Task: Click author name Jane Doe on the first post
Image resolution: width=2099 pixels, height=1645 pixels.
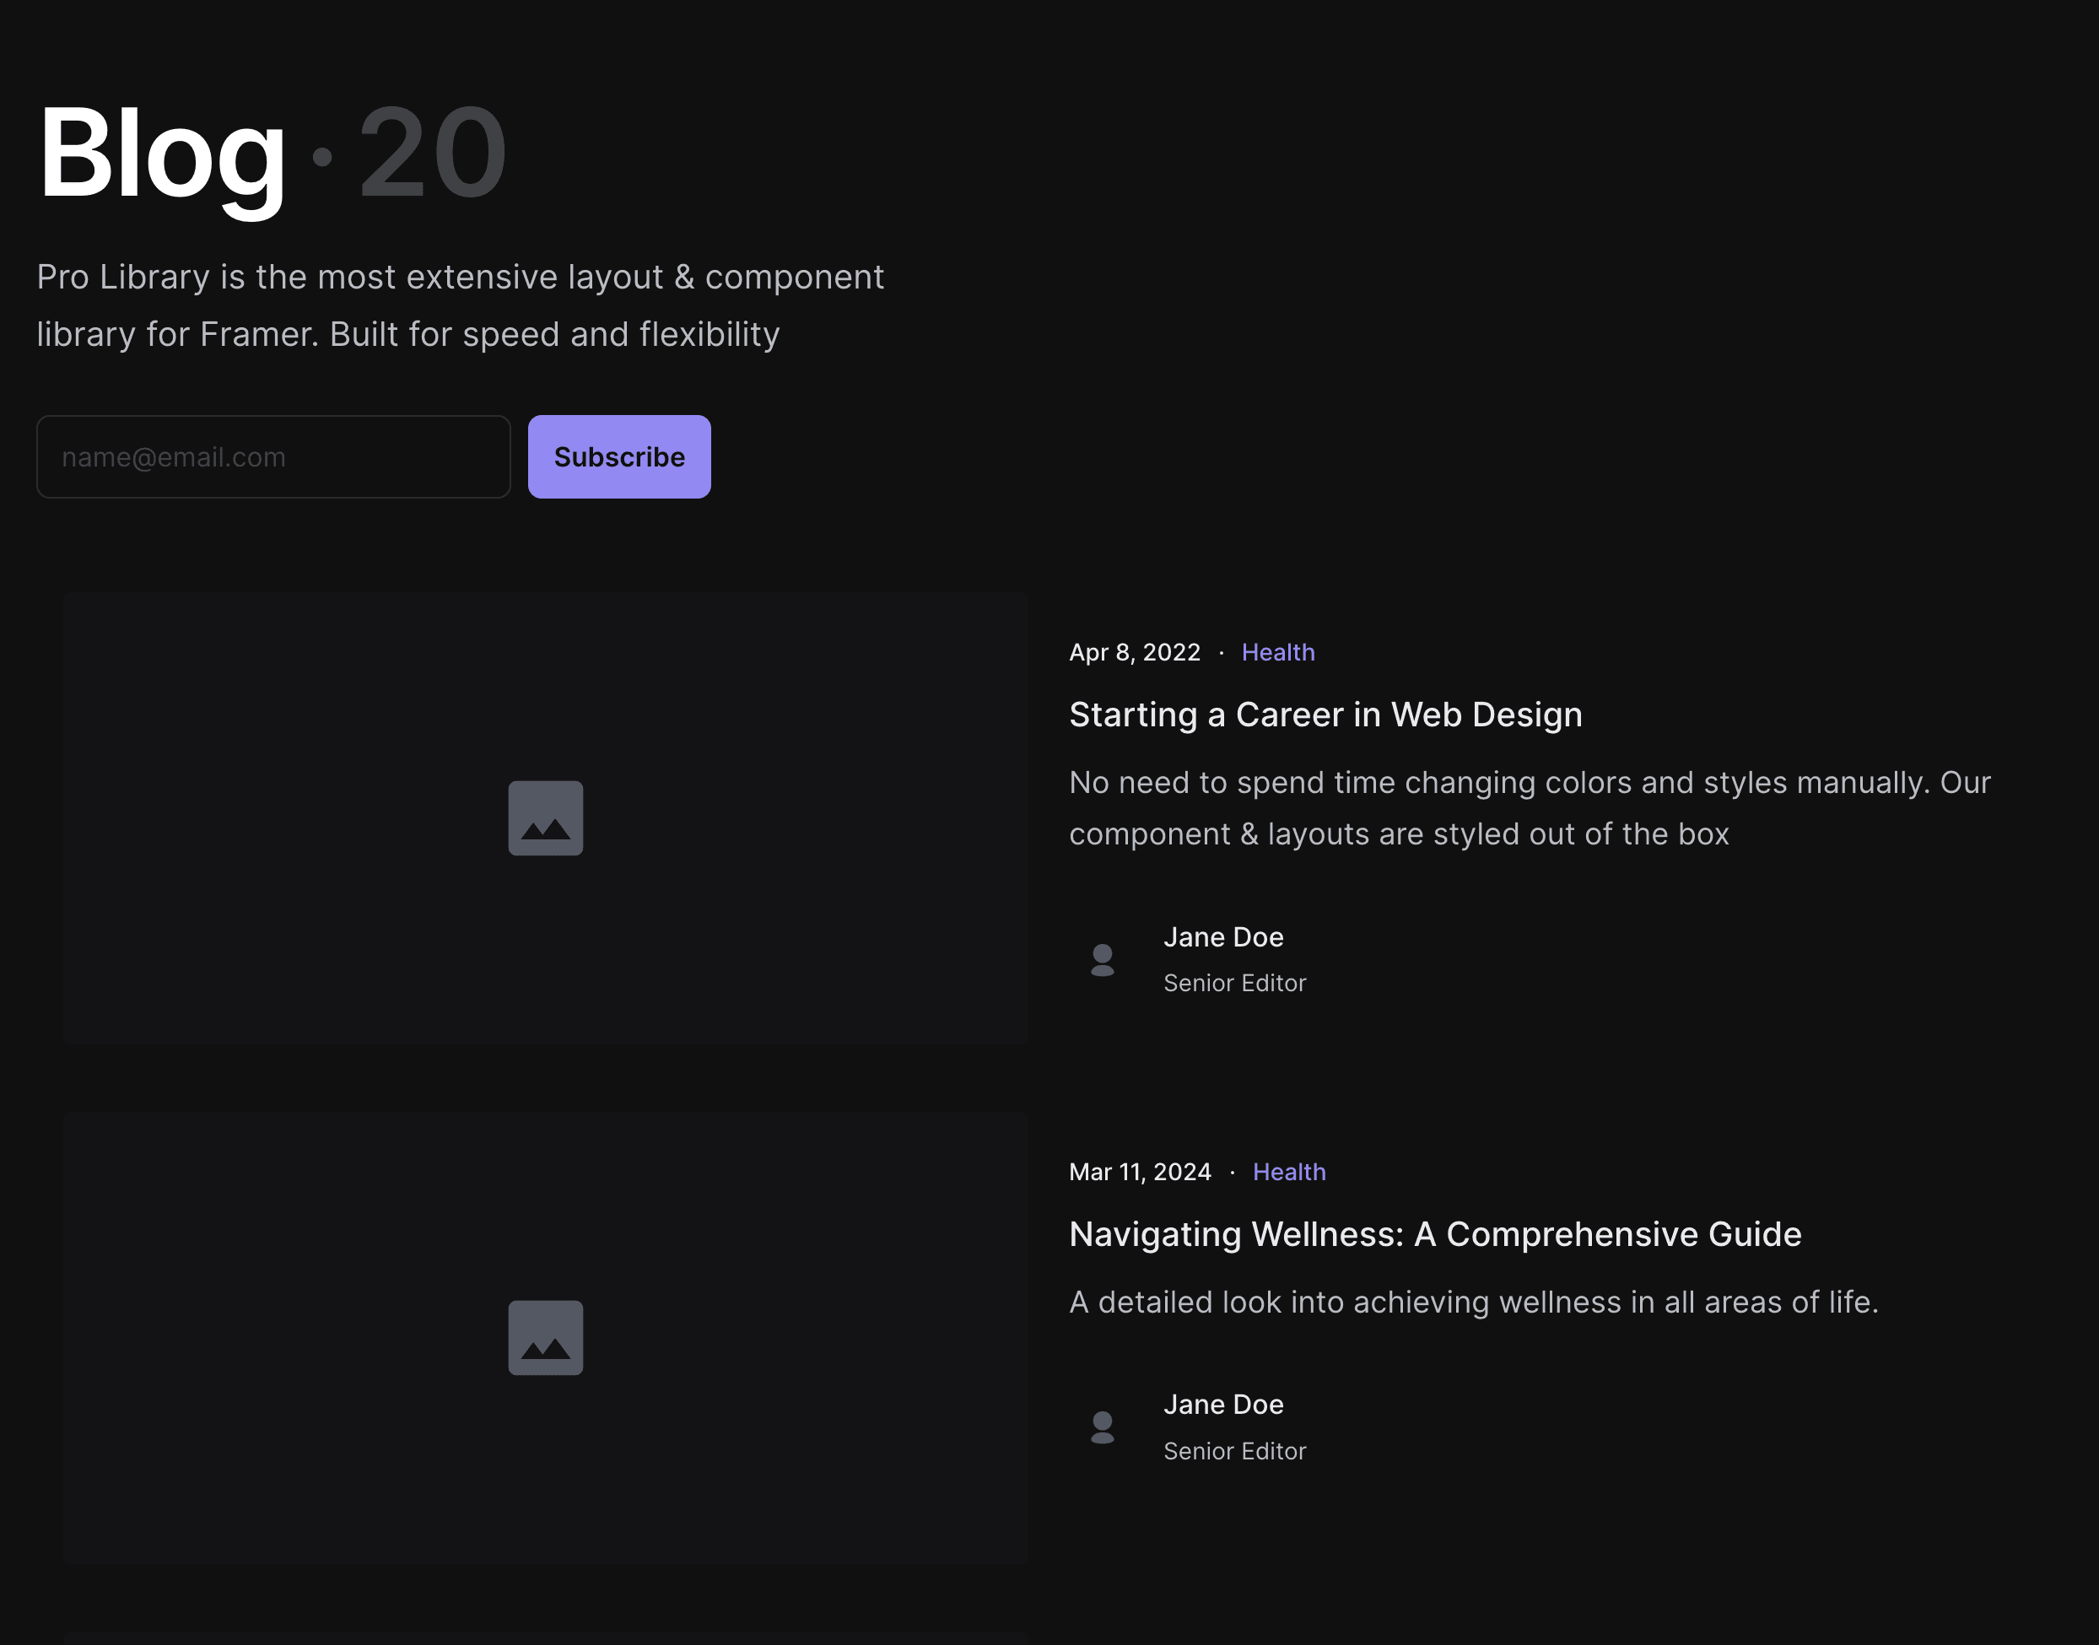Action: tap(1223, 936)
